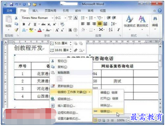Click the yellow highlight color button
Screen dimensions: 165x126
31,30
